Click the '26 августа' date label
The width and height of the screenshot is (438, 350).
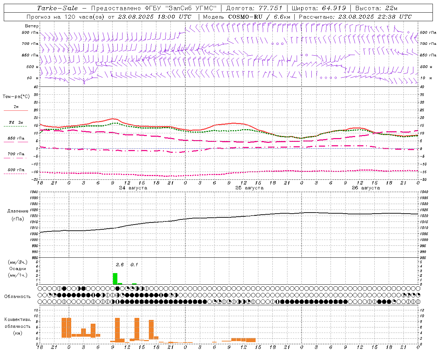(x=366, y=188)
